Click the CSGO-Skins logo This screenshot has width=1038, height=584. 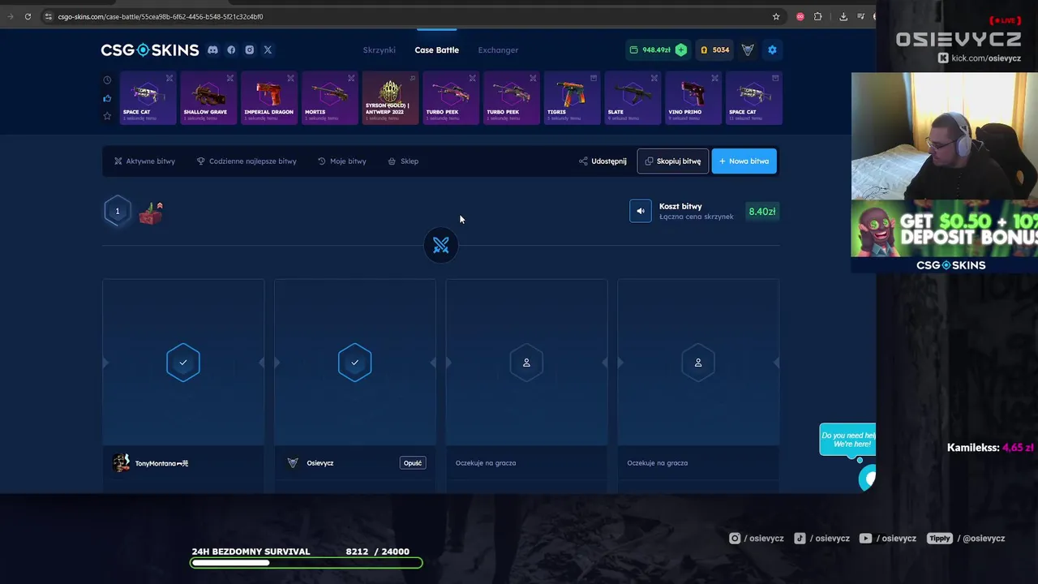point(149,50)
